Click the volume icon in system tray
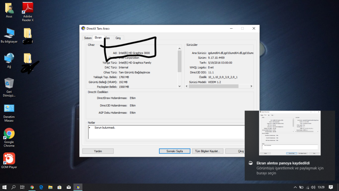Image resolution: width=339 pixels, height=191 pixels. click(313, 187)
